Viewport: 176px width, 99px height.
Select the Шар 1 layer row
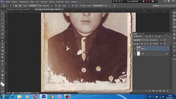coord(151,48)
